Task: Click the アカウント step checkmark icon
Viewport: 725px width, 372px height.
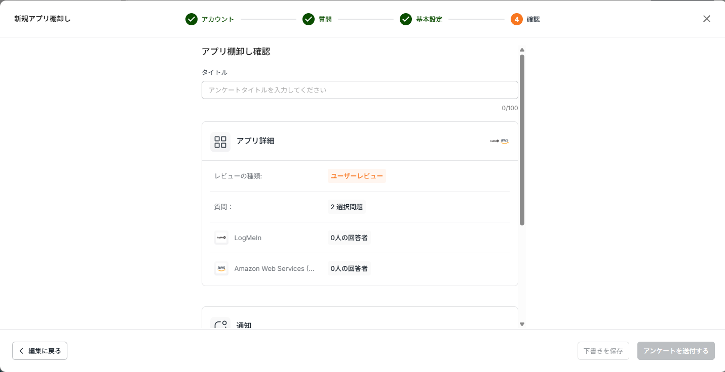Action: click(x=191, y=19)
